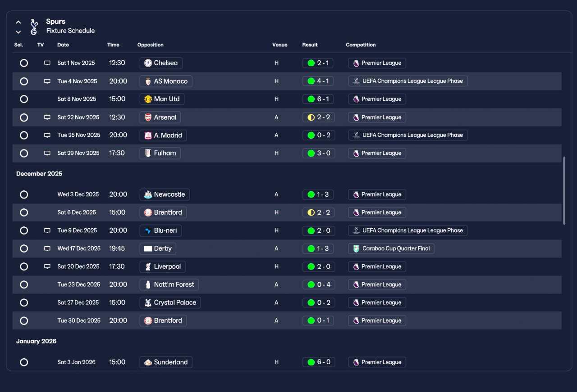Click Champions League logo on AS Monaco row

pos(356,81)
